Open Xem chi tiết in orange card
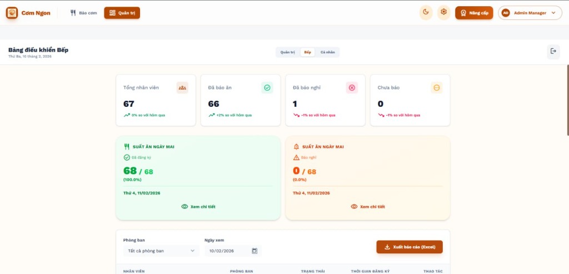The image size is (569, 274). click(368, 207)
